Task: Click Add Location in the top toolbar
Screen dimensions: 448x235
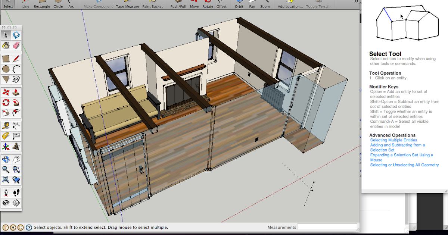Action: tap(290, 6)
